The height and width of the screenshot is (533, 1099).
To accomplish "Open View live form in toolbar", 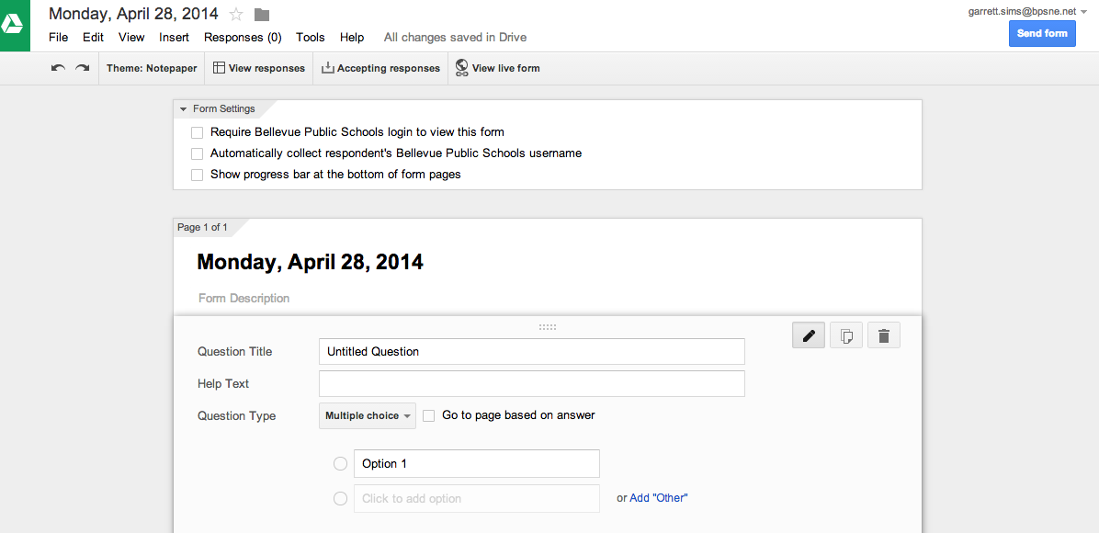I will point(498,68).
